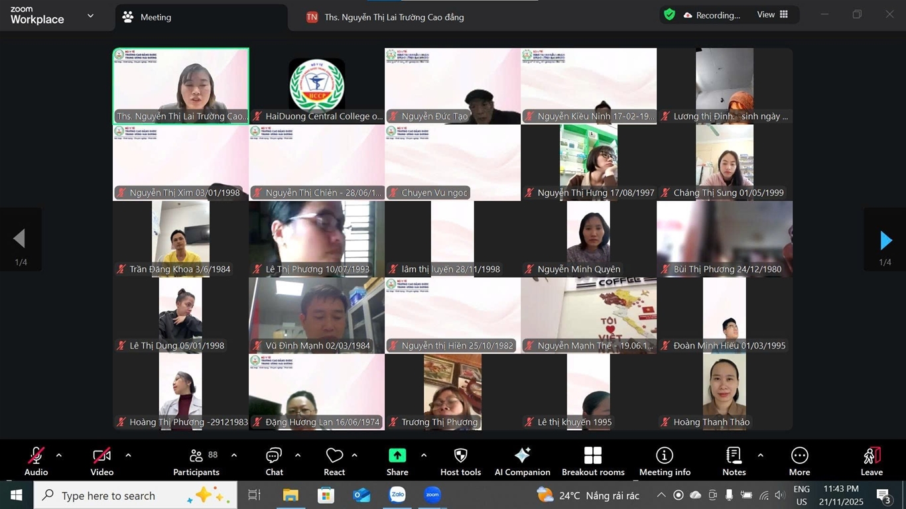Go to next gallery page arrow
This screenshot has width=906, height=509.
click(x=885, y=240)
